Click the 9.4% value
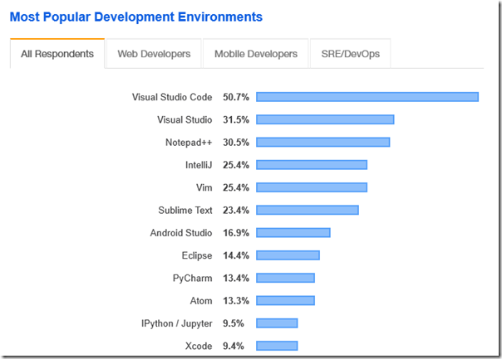Viewport: 502px width, 359px height. [x=234, y=346]
